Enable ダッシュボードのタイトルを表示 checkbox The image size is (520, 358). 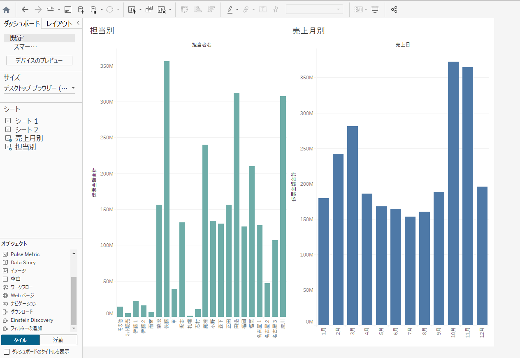tap(6, 352)
